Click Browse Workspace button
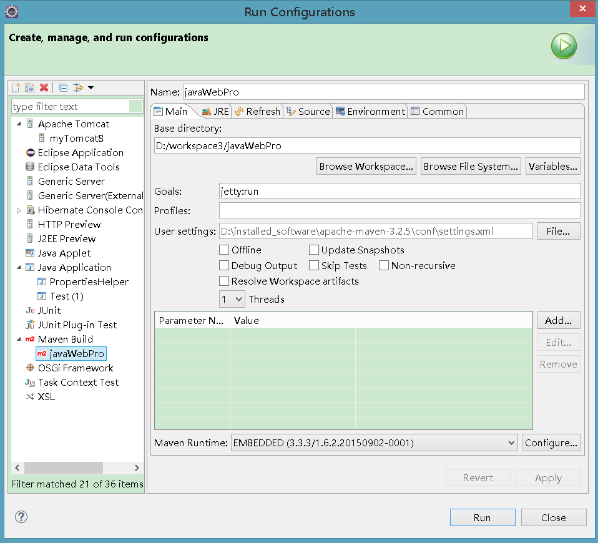598x543 pixels. point(366,166)
